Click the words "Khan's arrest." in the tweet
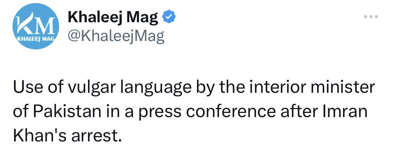Image resolution: width=393 pixels, height=164 pixels. tap(67, 136)
